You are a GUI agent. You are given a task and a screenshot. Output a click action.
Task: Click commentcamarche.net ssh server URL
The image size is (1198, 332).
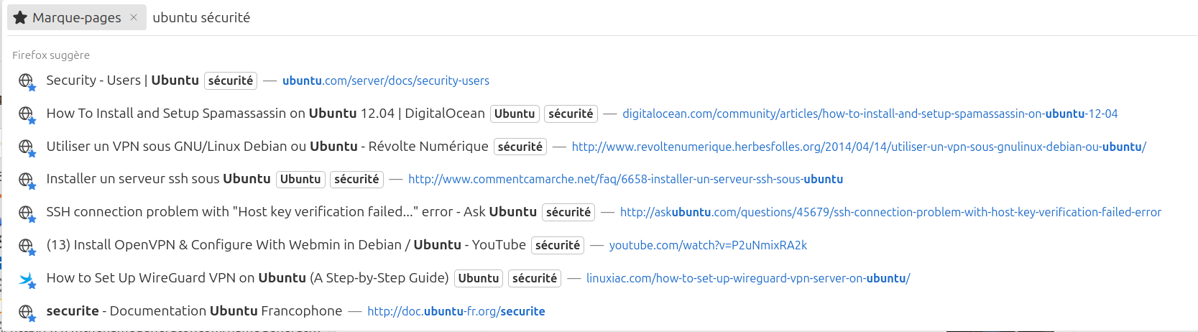(626, 179)
